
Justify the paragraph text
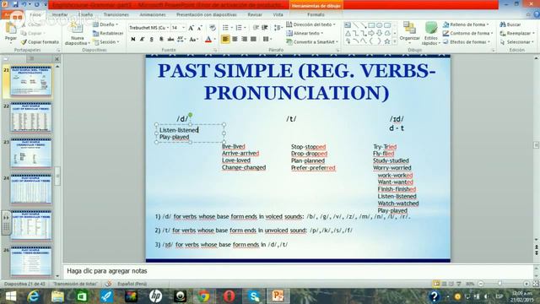[253, 40]
